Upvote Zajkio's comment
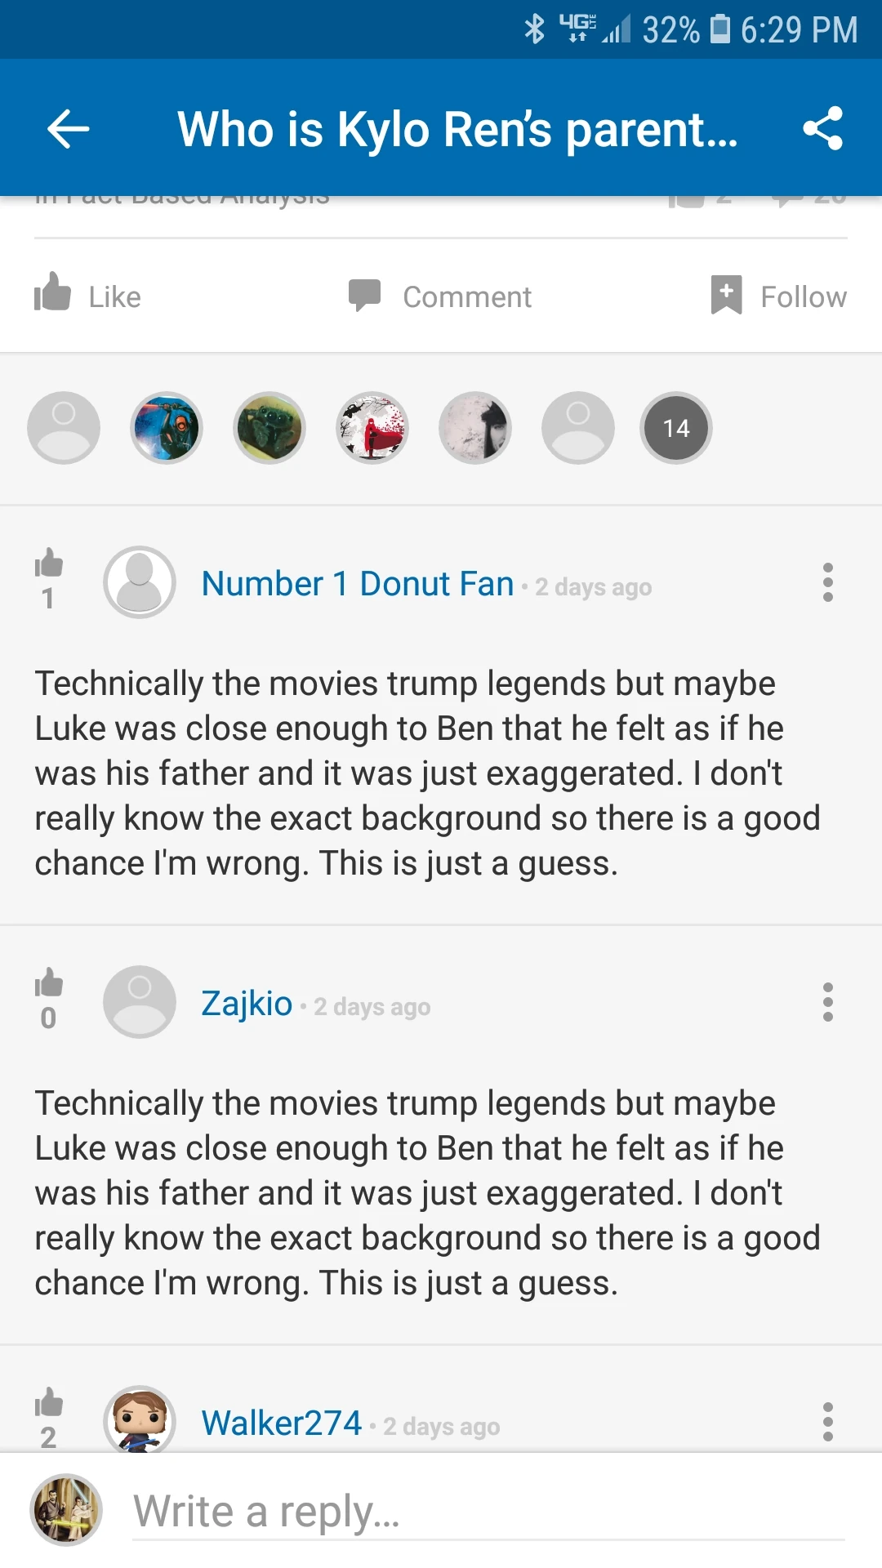The height and width of the screenshot is (1568, 882). click(x=48, y=986)
